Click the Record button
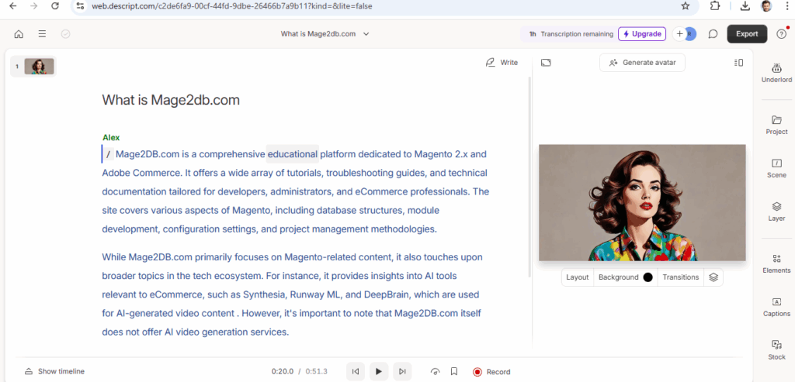795x382 pixels. tap(491, 372)
